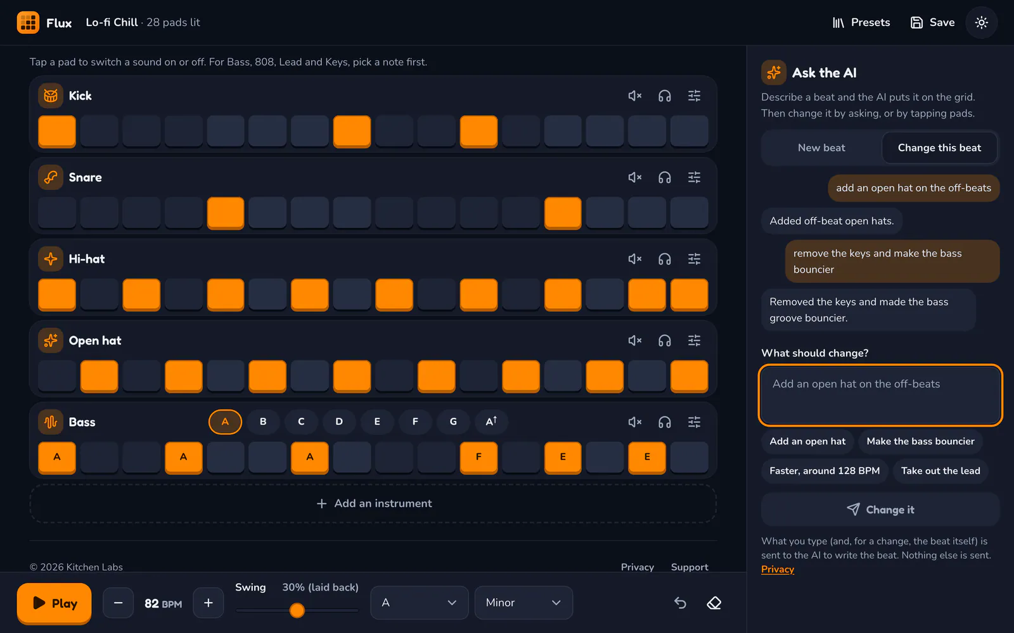Select bass note E chip
The width and height of the screenshot is (1014, 633).
click(377, 422)
